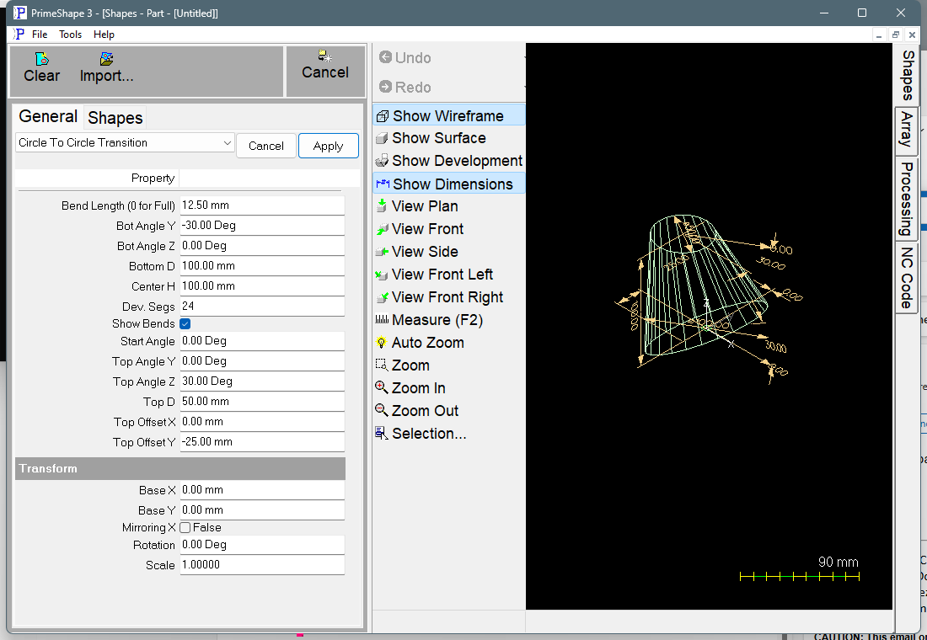Toggle Show Dimensions icon
Viewport: 927px width, 640px height.
coord(383,184)
